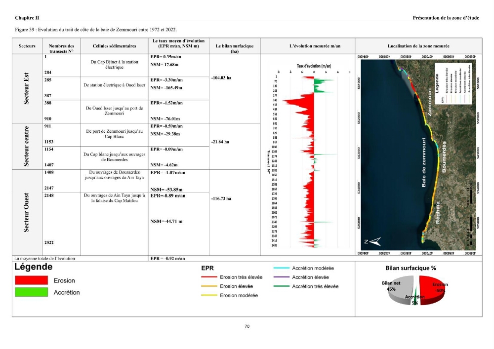Viewport: 494px width, 349px height.
Task: Select the purple 'Accrétion élevée' legend line
Action: [282, 277]
